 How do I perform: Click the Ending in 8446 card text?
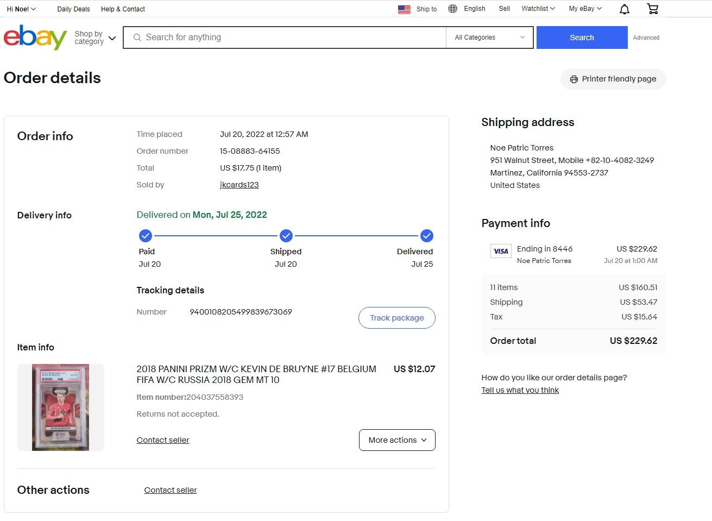point(545,249)
